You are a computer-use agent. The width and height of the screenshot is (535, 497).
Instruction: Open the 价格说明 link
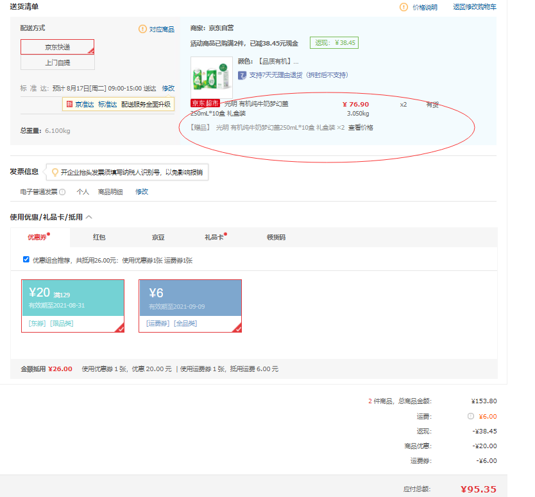[425, 7]
